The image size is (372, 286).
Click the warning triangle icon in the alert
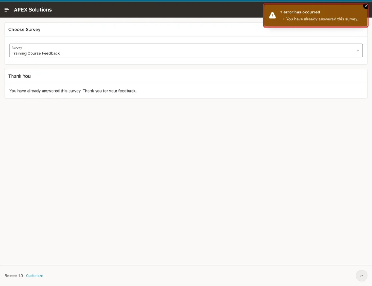coord(272,15)
